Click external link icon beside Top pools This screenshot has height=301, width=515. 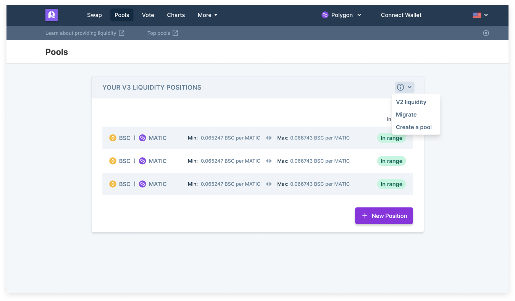175,33
